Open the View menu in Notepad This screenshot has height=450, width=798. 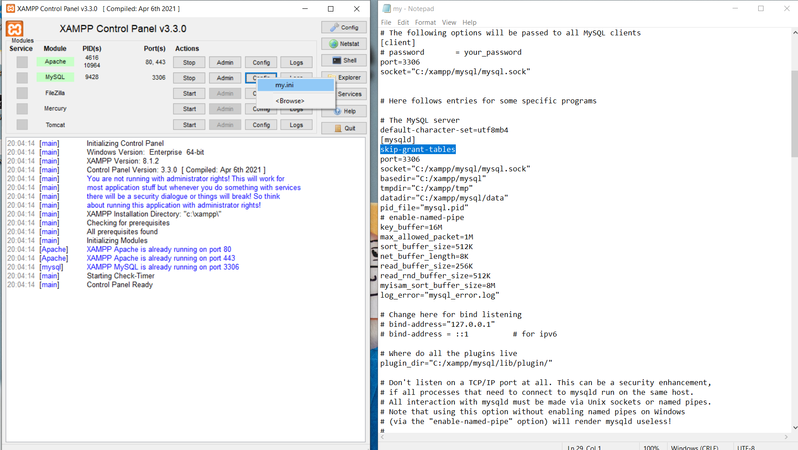449,23
